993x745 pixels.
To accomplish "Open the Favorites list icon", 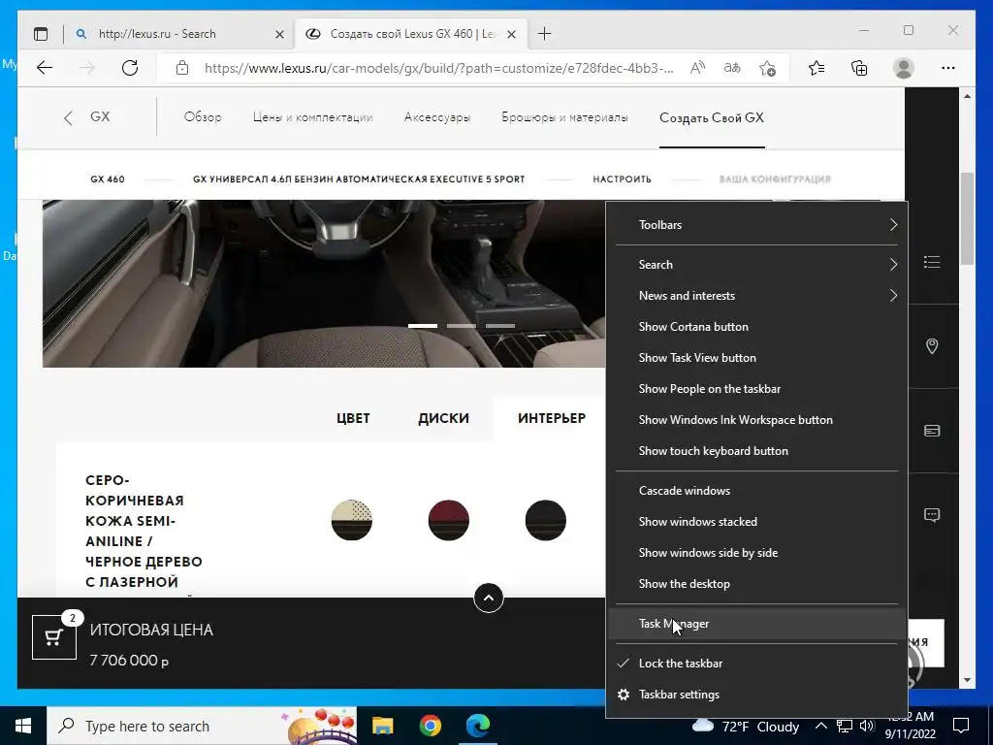I will tap(817, 68).
